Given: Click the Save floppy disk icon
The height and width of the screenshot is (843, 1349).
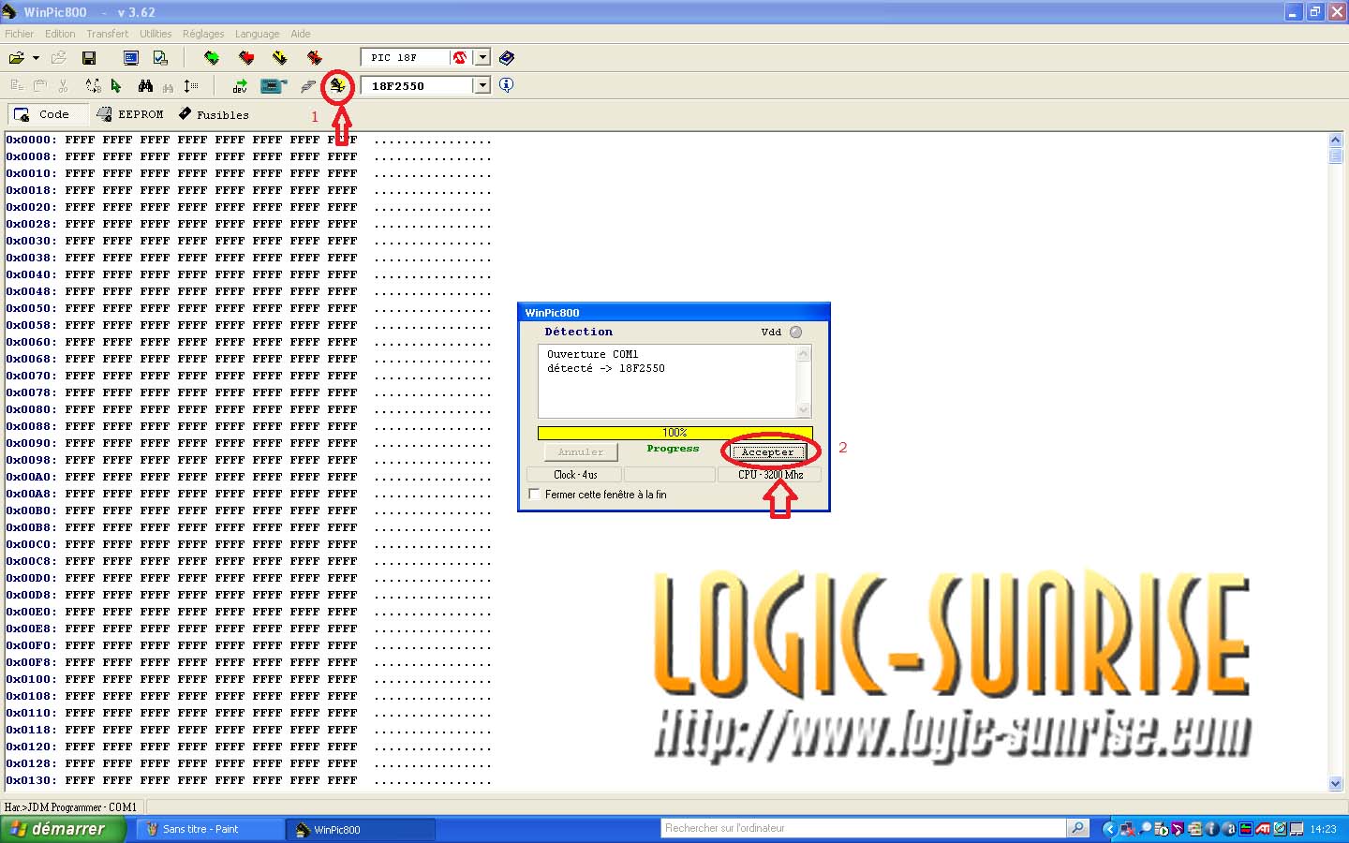Looking at the screenshot, I should (x=89, y=58).
